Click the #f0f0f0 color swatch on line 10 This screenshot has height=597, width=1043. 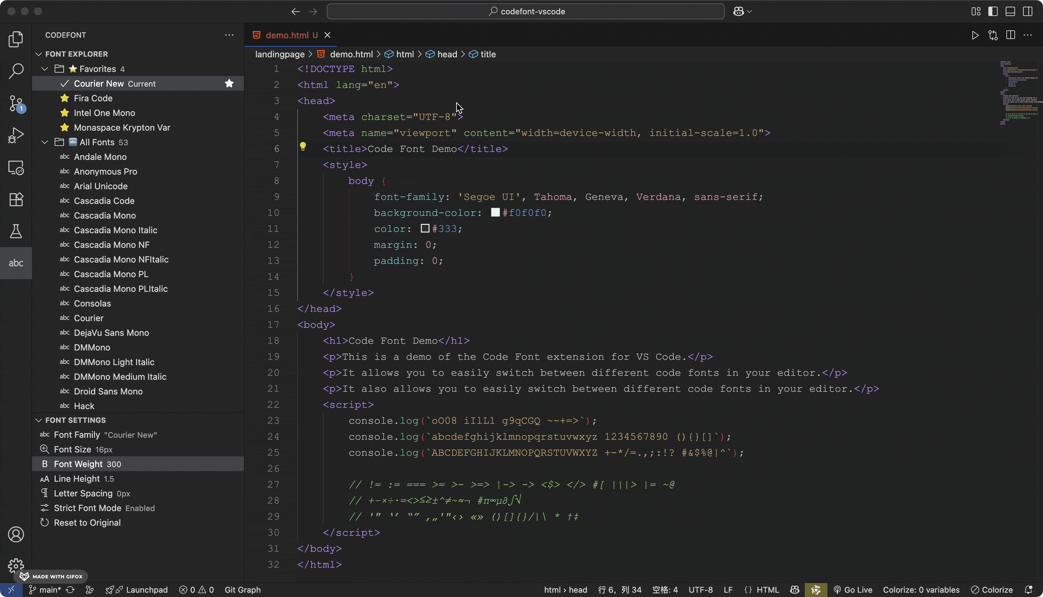496,213
